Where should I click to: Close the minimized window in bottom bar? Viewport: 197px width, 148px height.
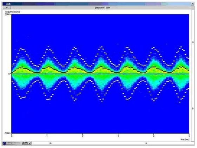coord(29,143)
